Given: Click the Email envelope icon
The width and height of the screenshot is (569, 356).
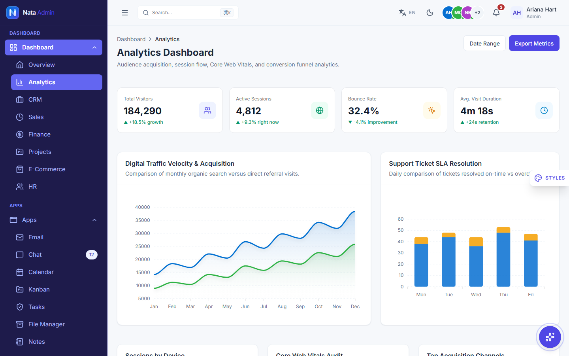Looking at the screenshot, I should pos(20,237).
